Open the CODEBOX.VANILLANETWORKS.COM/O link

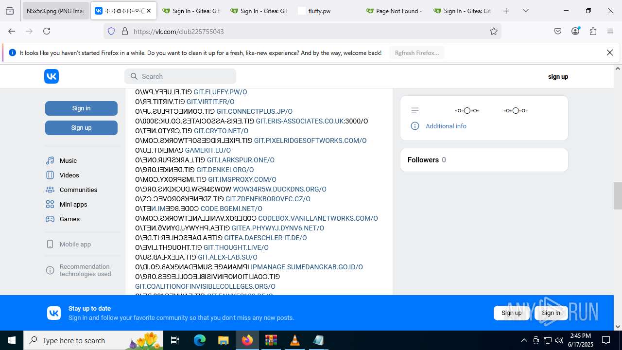[318, 218]
